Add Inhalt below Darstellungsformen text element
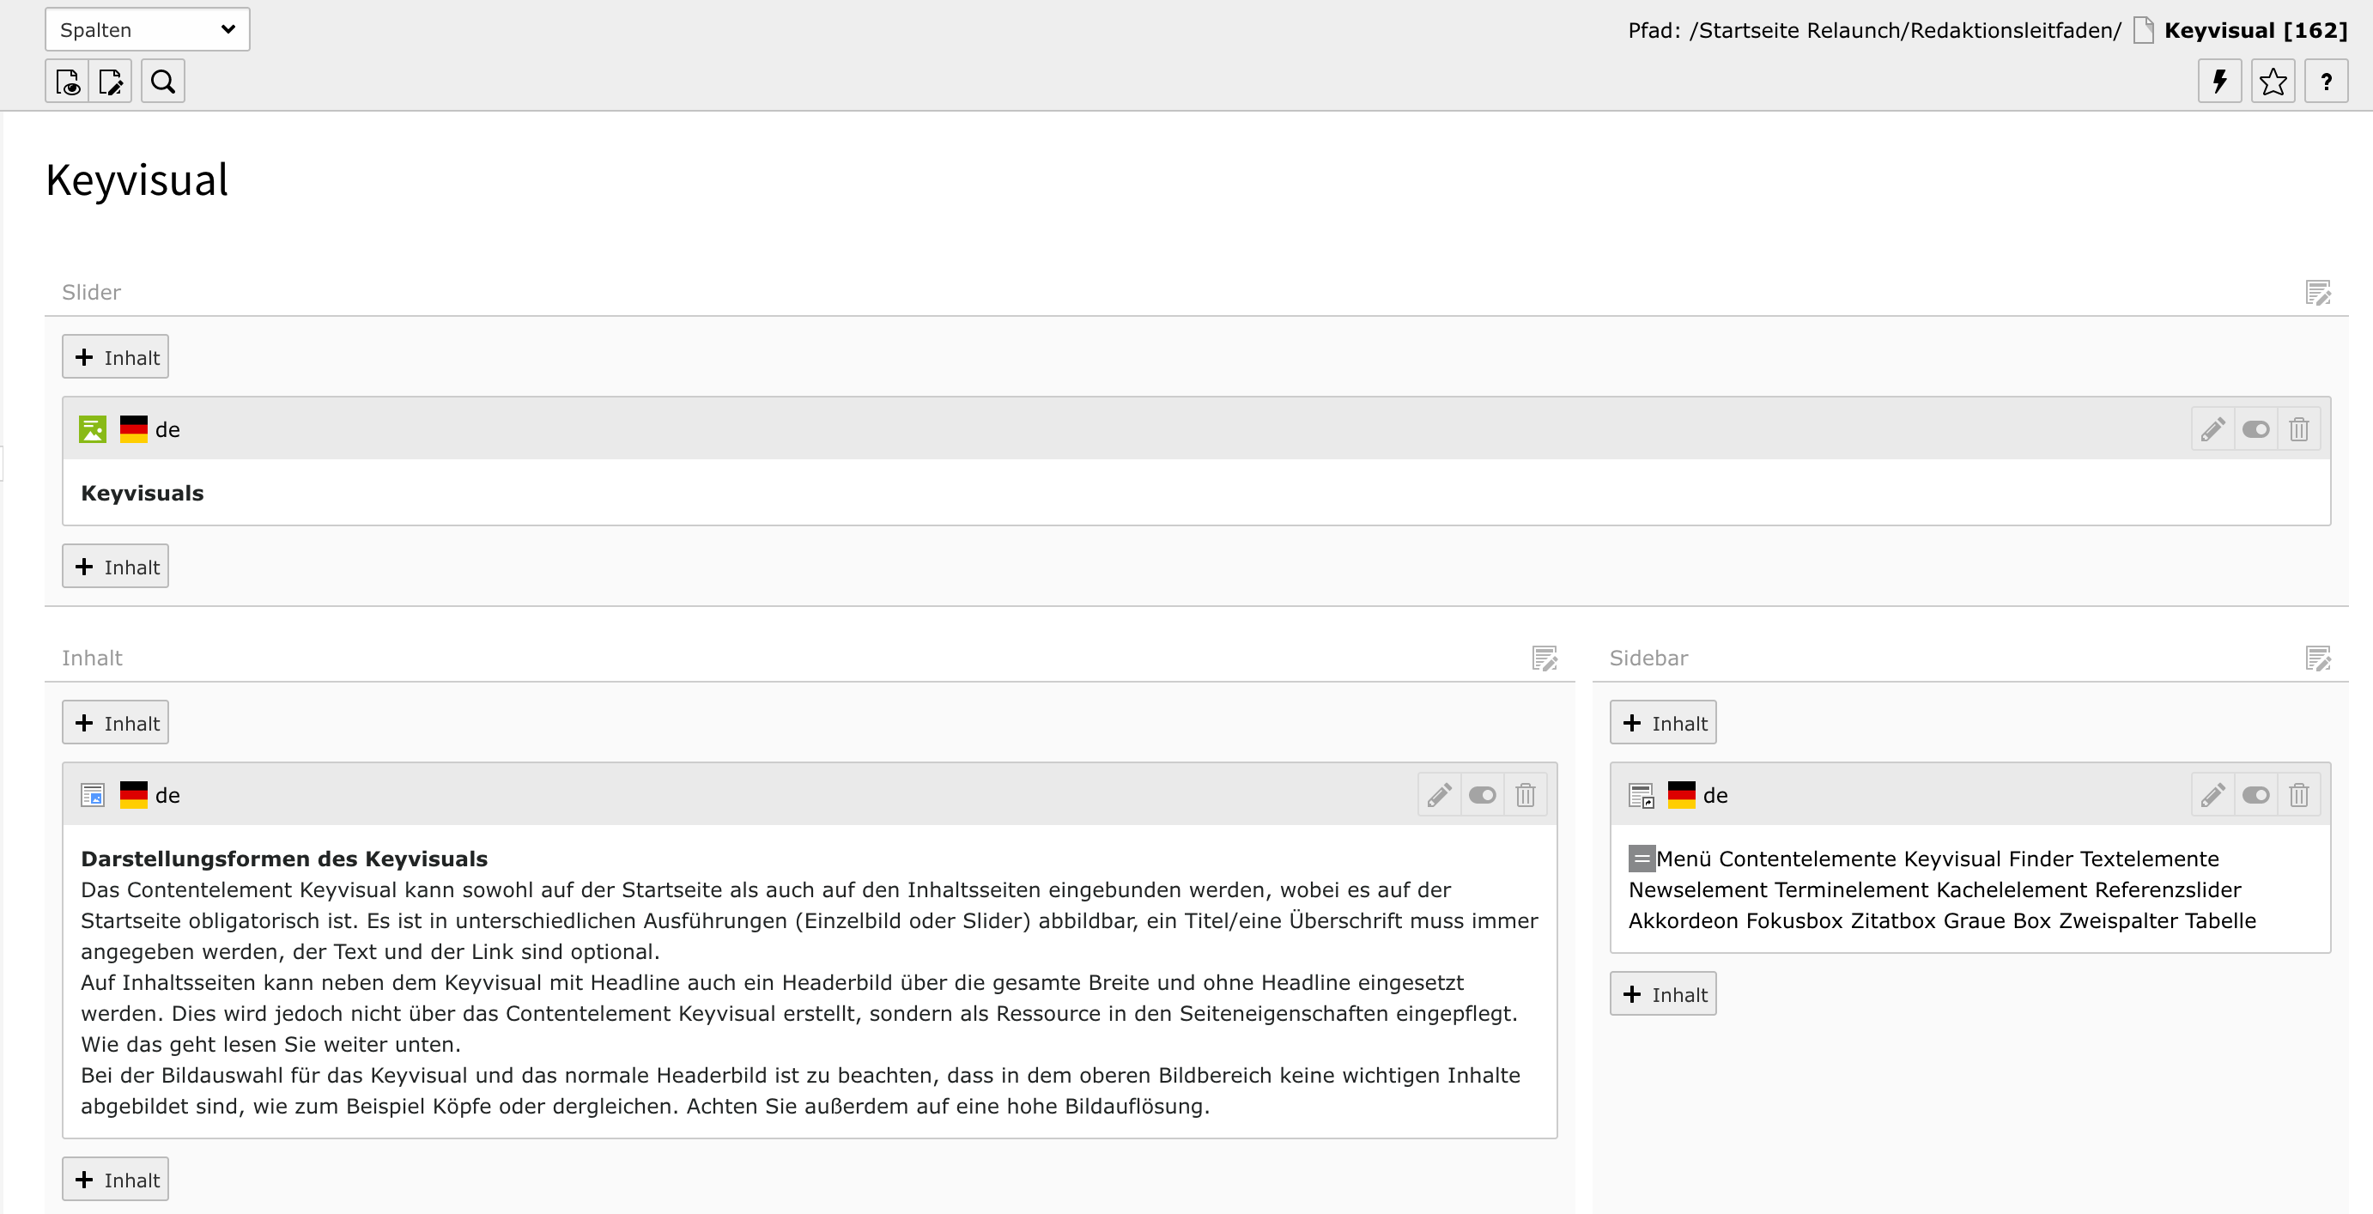 (x=115, y=1180)
